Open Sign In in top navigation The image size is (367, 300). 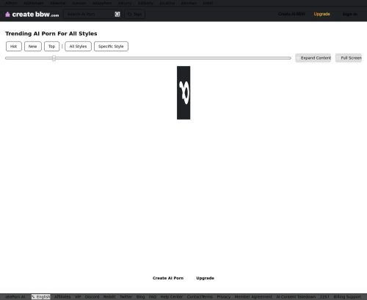(350, 14)
